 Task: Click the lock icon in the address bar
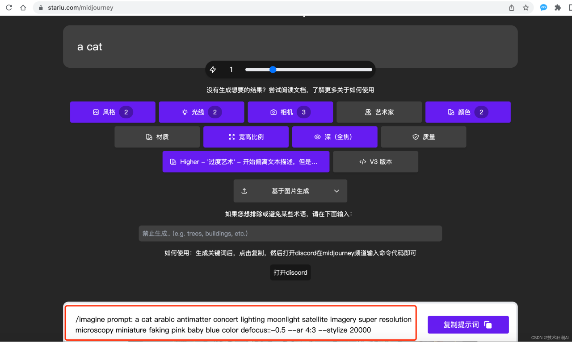coord(41,8)
